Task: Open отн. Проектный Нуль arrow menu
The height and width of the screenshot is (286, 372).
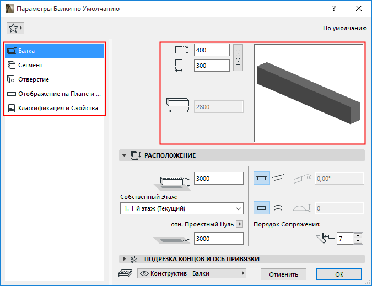Action: pos(240,224)
